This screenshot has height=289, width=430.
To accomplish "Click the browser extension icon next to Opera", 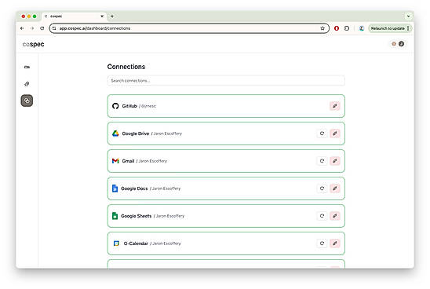I will pyautogui.click(x=347, y=28).
